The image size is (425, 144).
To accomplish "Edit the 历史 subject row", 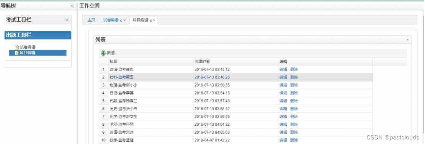I will point(283,109).
